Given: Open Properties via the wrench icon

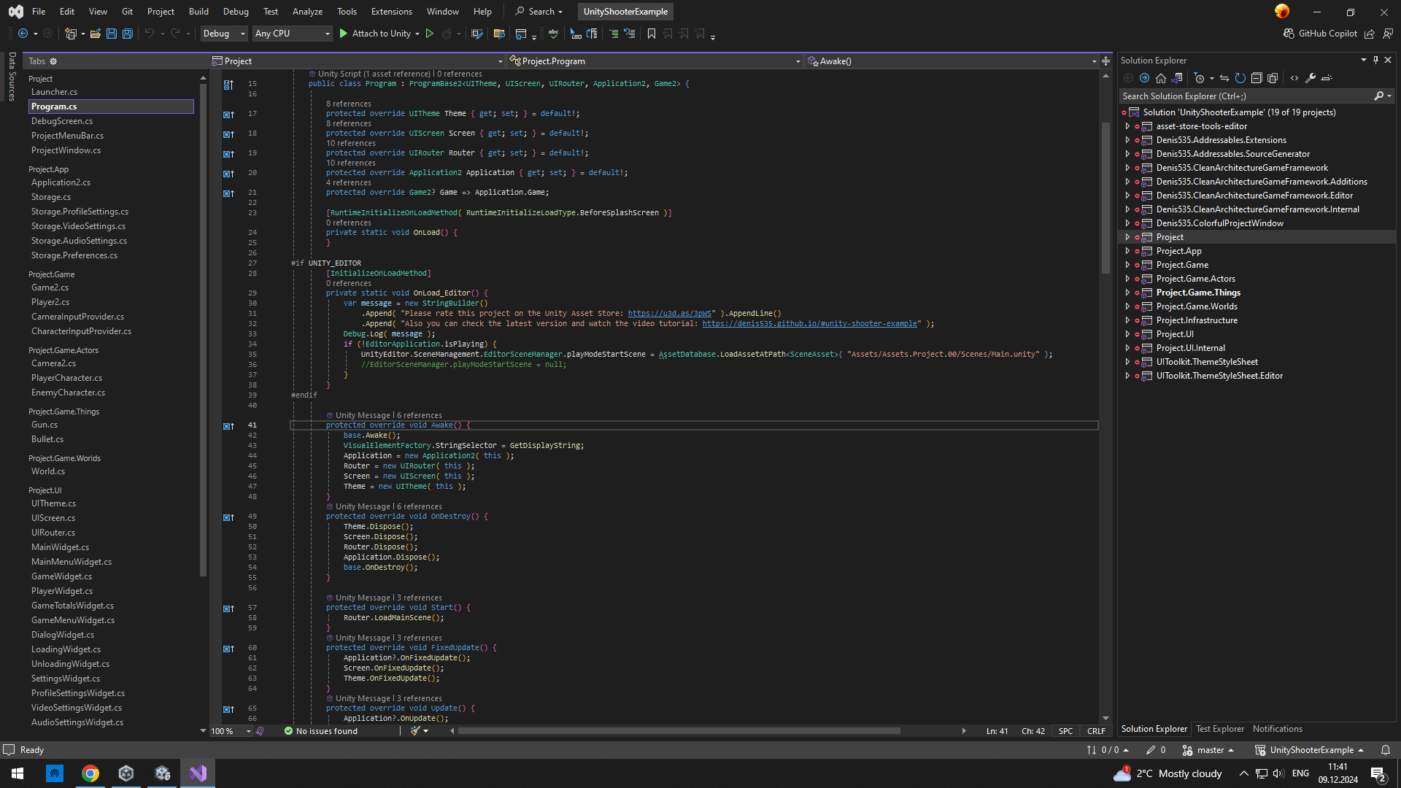Looking at the screenshot, I should tap(1311, 78).
